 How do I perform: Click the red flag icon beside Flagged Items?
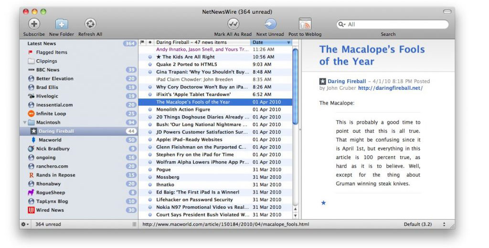point(31,53)
